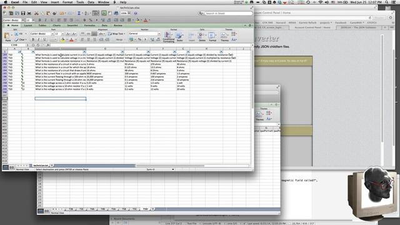Open the Formulas ribbon tab
Screen dimensions: 400x225
(x=89, y=26)
